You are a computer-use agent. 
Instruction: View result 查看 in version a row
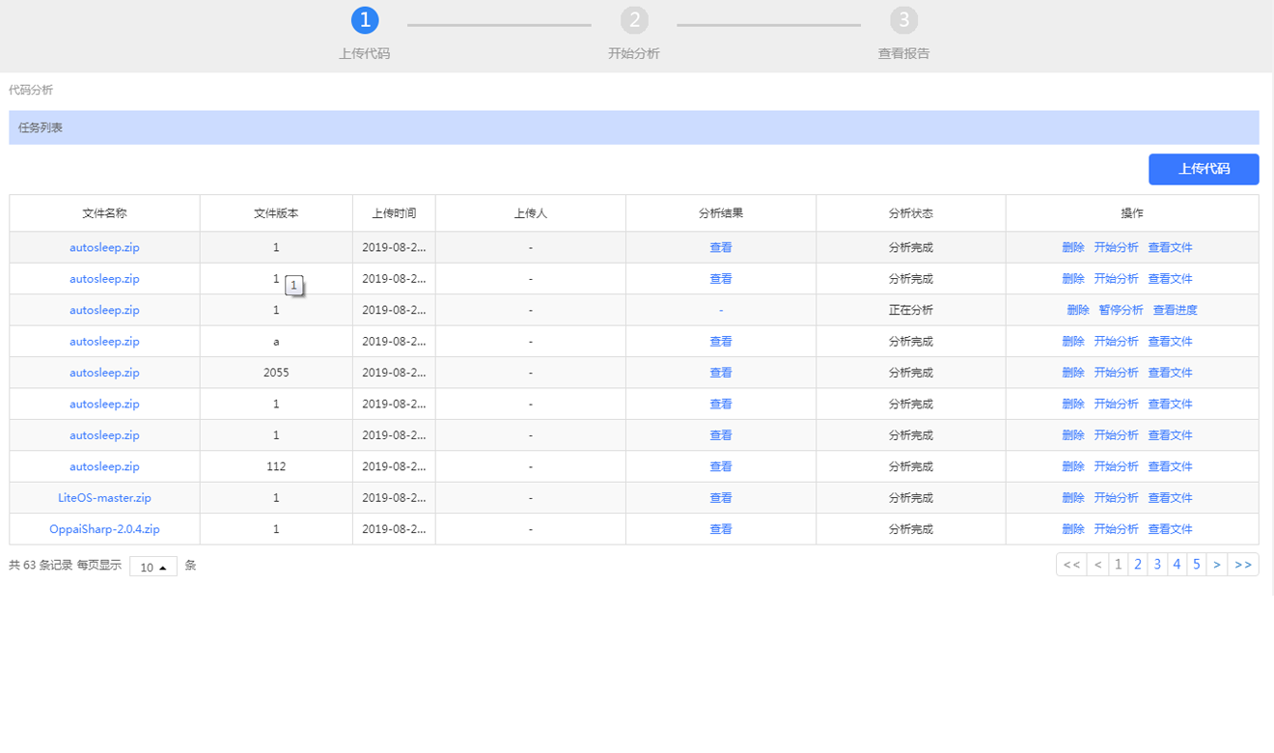point(721,342)
